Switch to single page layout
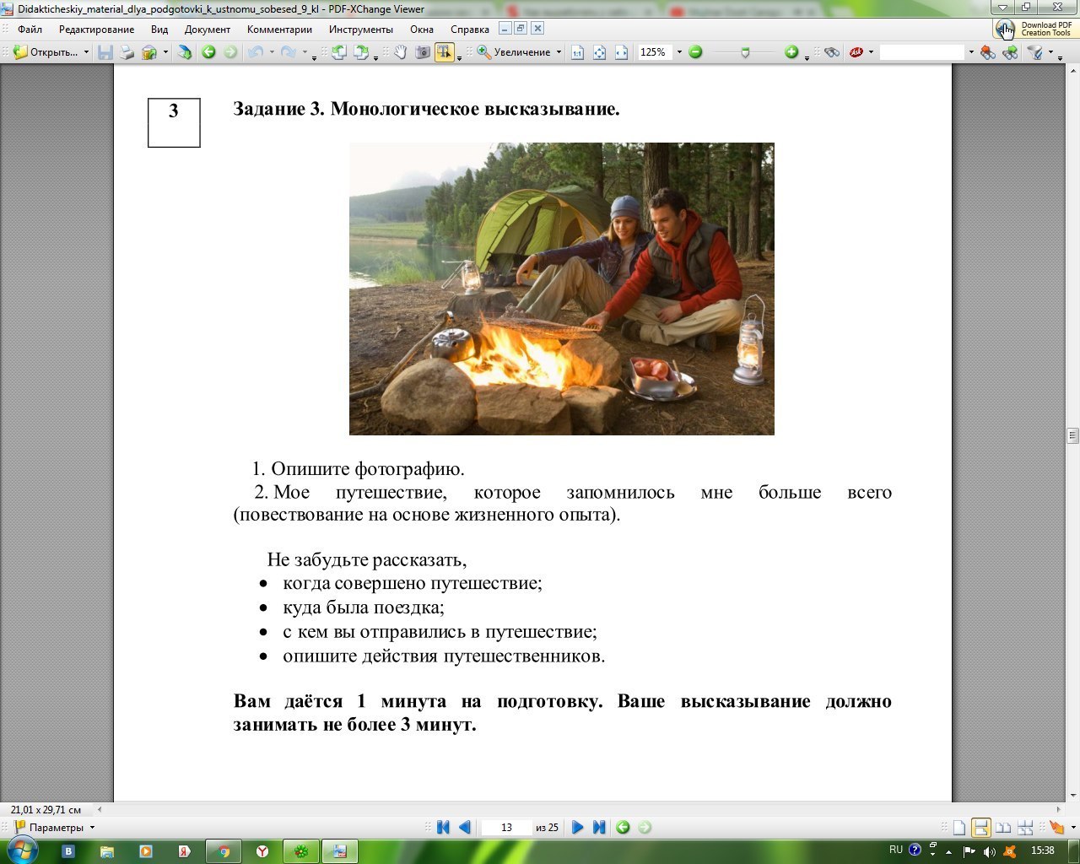Screen dimensions: 1080x864 click(x=959, y=828)
